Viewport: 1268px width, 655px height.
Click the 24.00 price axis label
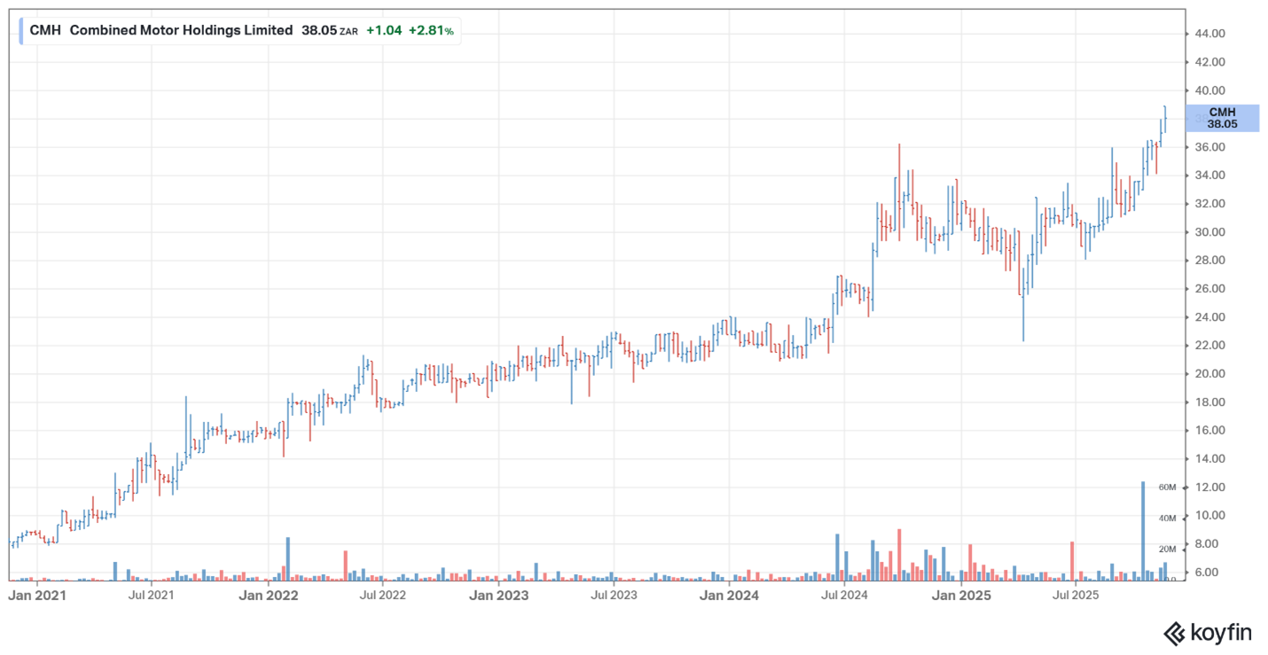(1209, 317)
